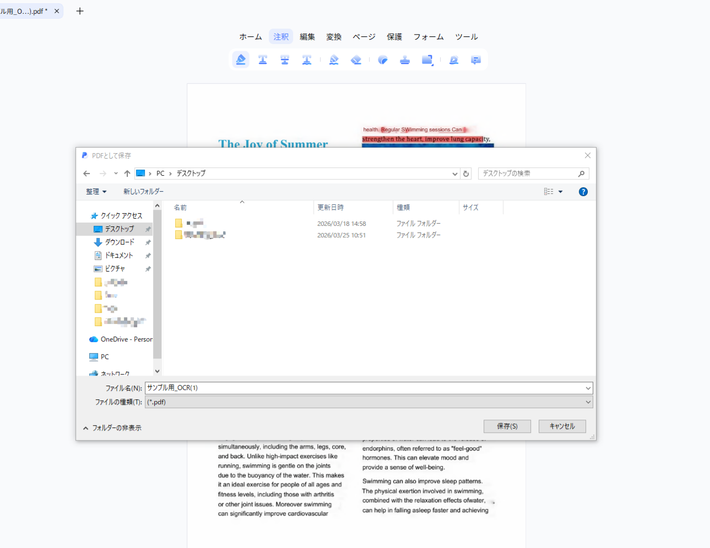Viewport: 710px width, 548px height.
Task: Collapse folders with フォルダーの非表示
Action: (x=112, y=428)
